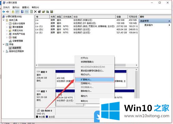Choose 扩展卷(X)... in the context menu

tap(95, 80)
